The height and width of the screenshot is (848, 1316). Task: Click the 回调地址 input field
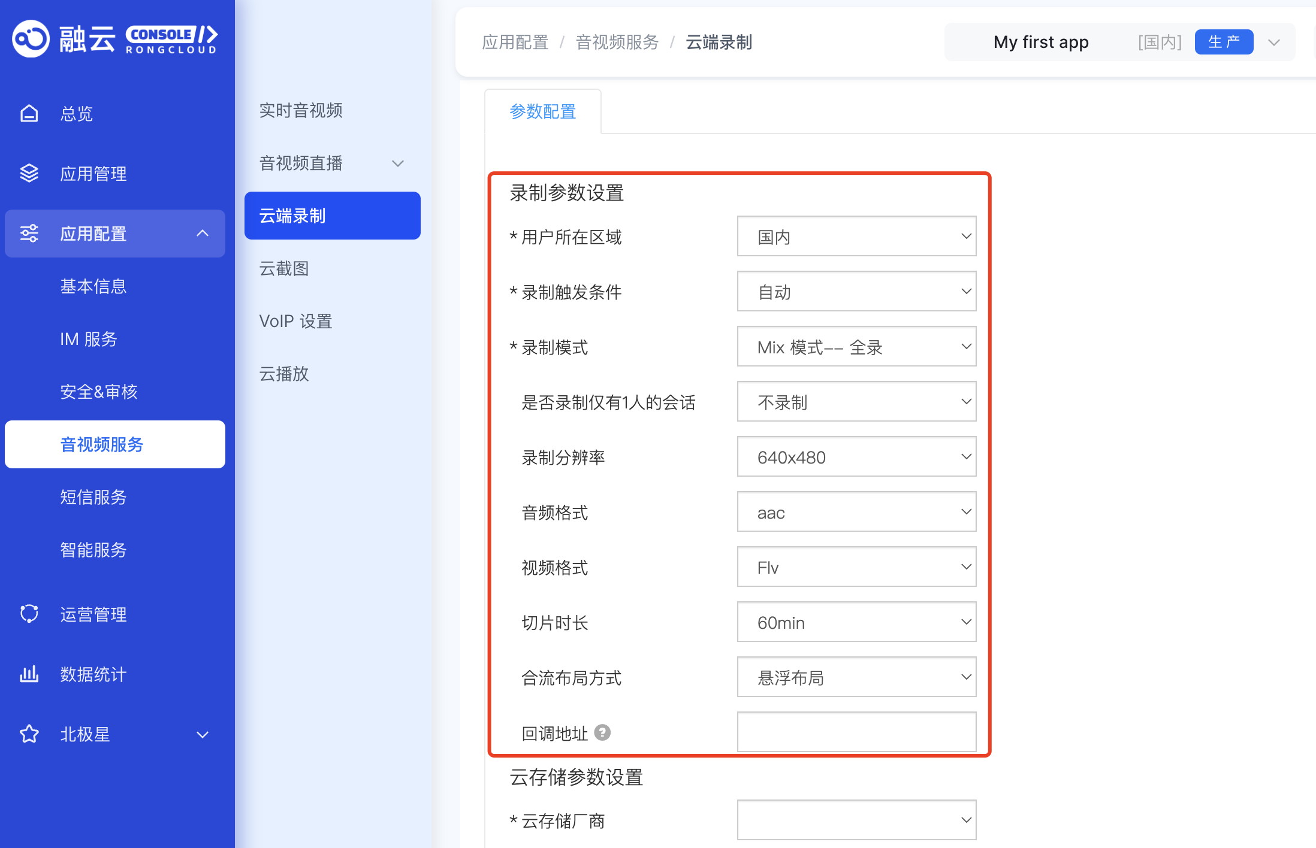click(x=856, y=732)
